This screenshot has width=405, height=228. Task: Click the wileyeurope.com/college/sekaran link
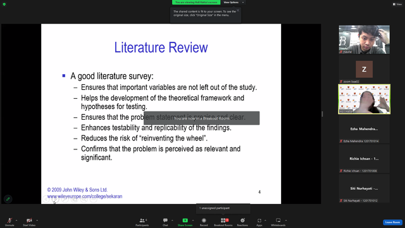(x=85, y=196)
